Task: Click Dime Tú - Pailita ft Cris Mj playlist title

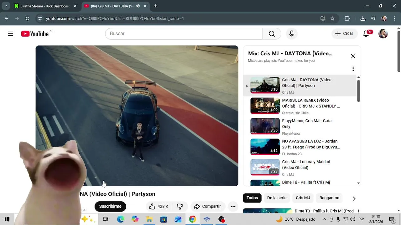Action: click(x=306, y=182)
